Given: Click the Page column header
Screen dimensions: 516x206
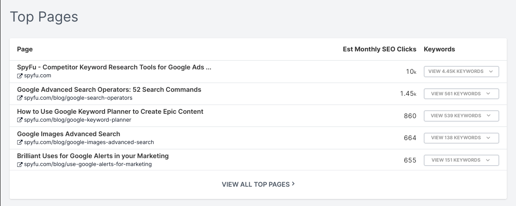Looking at the screenshot, I should [x=25, y=49].
